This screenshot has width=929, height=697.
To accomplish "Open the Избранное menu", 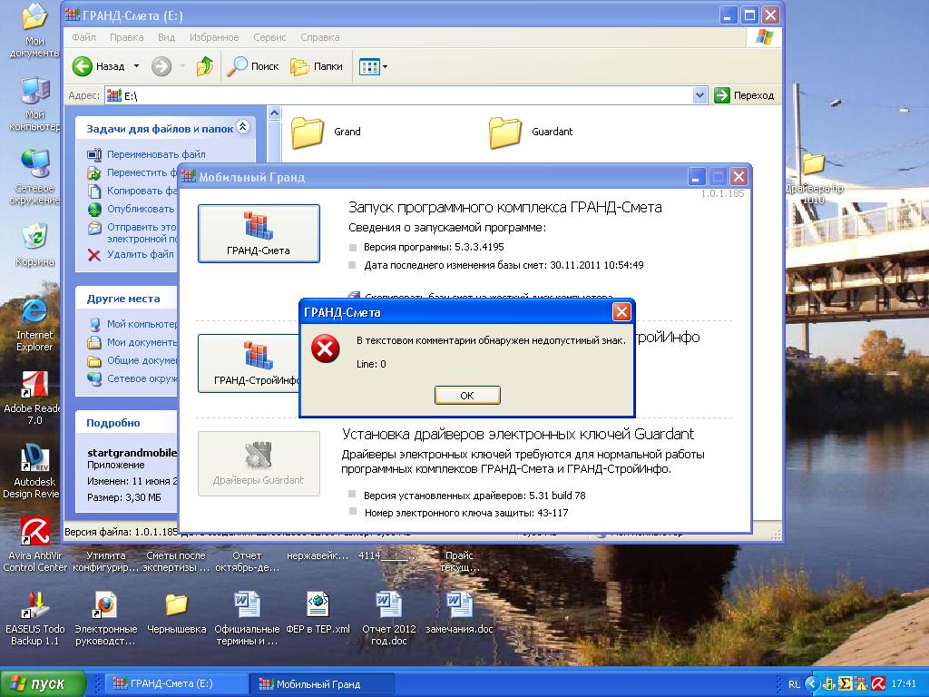I will [214, 37].
